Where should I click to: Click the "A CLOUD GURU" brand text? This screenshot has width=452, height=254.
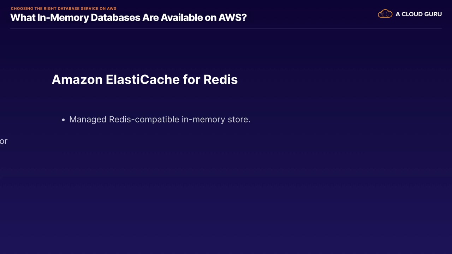[x=418, y=14]
